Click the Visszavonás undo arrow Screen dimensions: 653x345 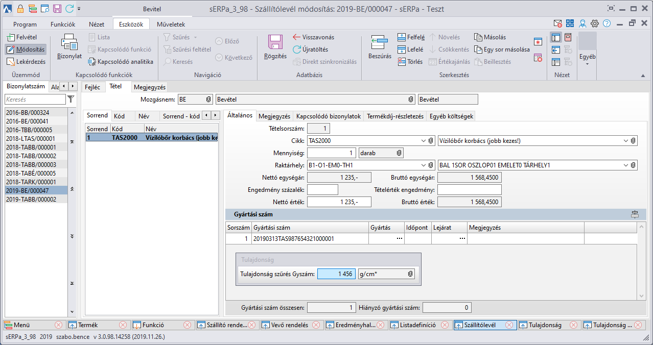coord(297,37)
